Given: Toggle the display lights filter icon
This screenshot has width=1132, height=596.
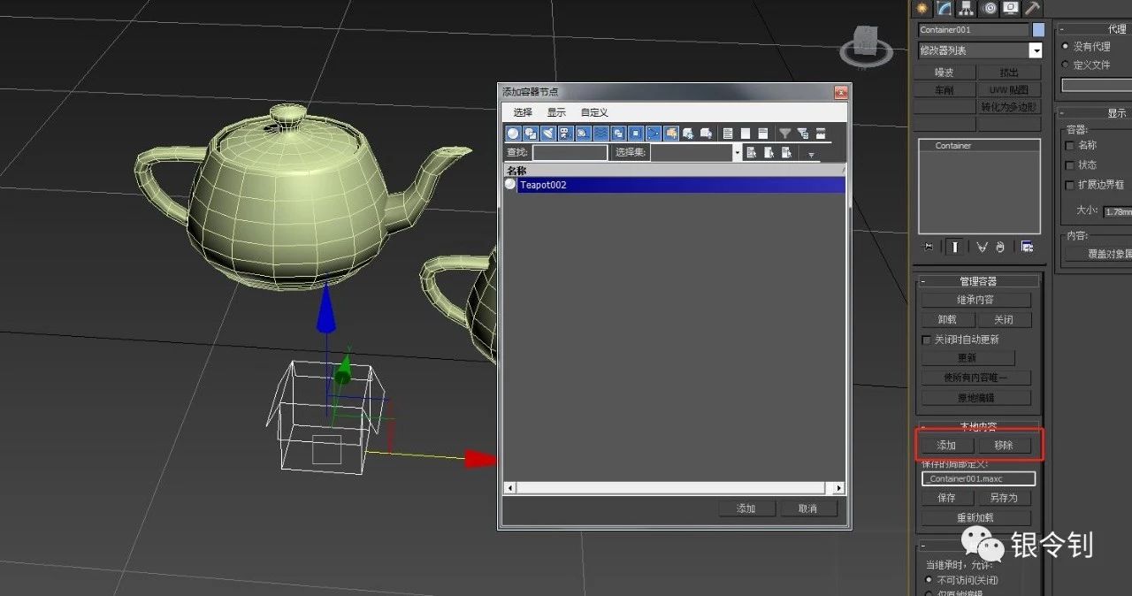Looking at the screenshot, I should [x=548, y=134].
